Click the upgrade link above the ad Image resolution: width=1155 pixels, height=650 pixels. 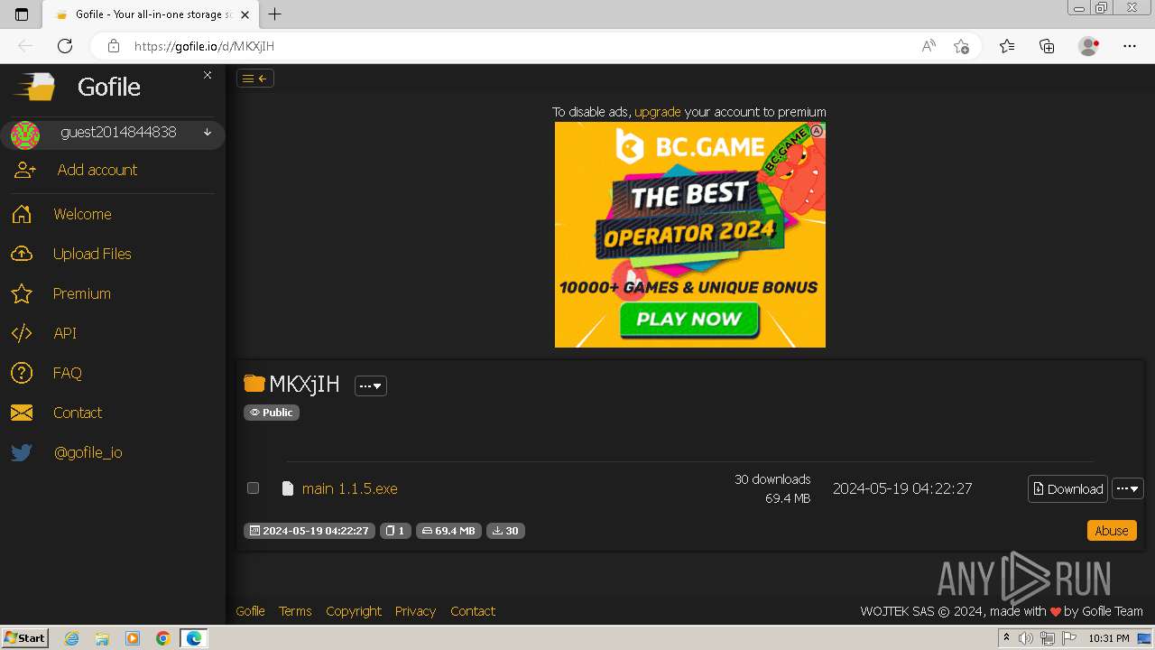tap(658, 112)
